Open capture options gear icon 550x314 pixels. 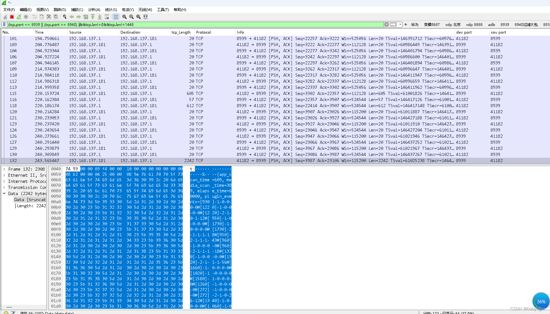click(x=26, y=17)
